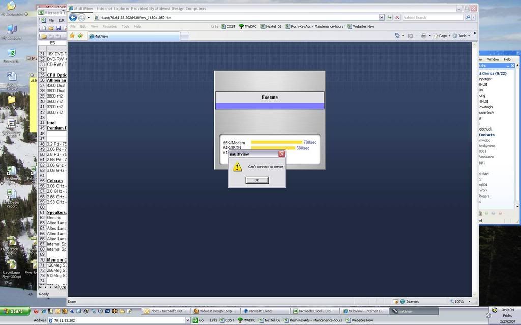Expand IE command bar overflow chevron
The image size is (521, 325).
(475, 34)
